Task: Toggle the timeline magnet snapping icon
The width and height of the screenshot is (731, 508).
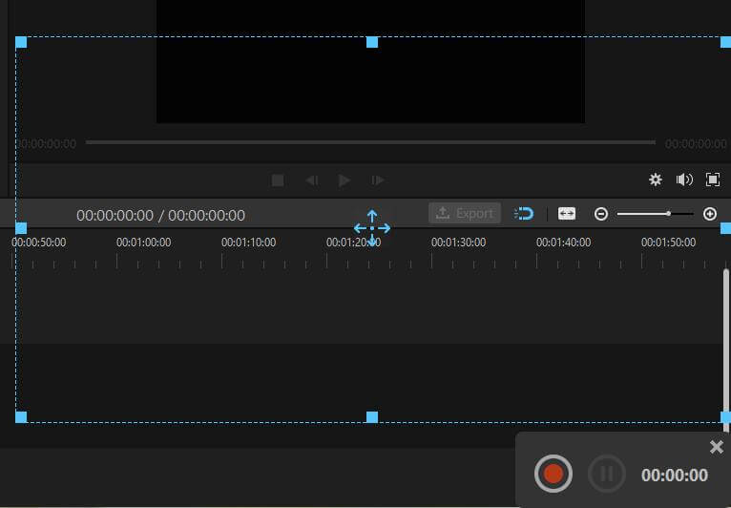Action: pos(524,214)
